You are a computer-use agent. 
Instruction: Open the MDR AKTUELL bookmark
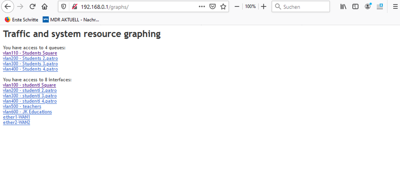point(71,20)
